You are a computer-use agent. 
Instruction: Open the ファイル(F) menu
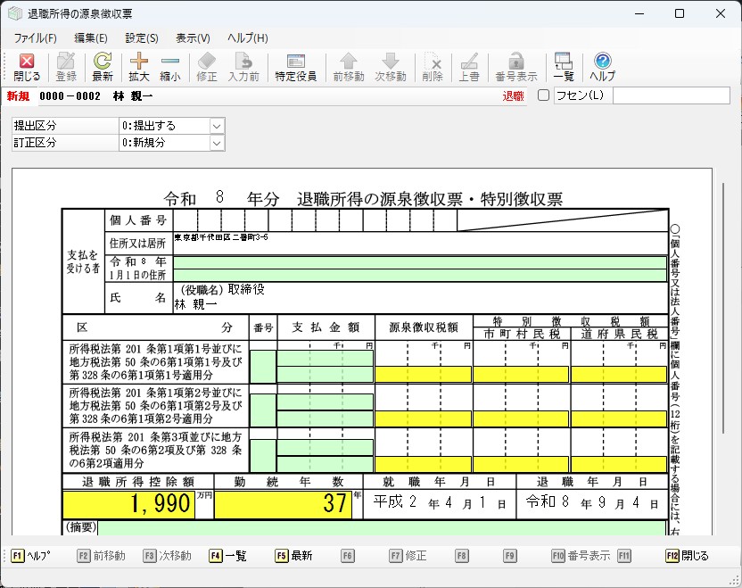pyautogui.click(x=35, y=37)
